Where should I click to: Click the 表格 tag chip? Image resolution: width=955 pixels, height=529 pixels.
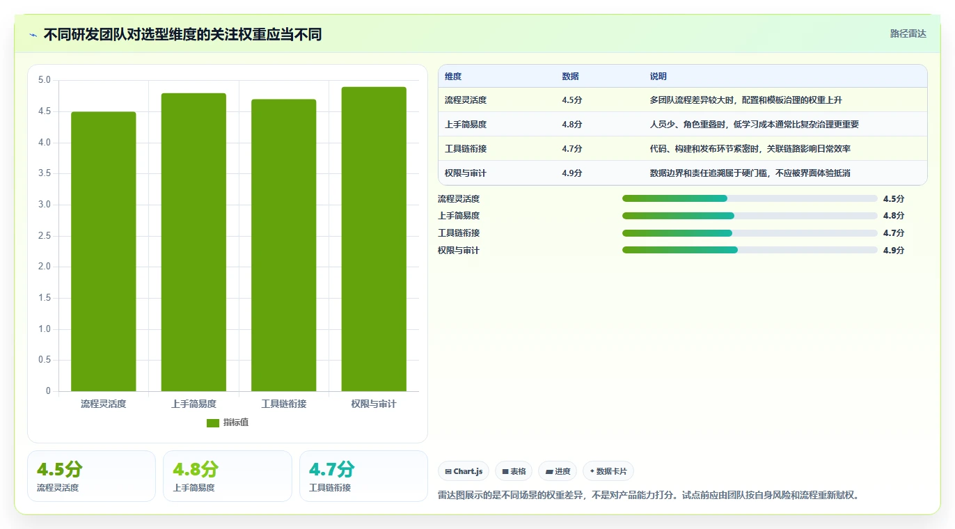click(x=514, y=471)
